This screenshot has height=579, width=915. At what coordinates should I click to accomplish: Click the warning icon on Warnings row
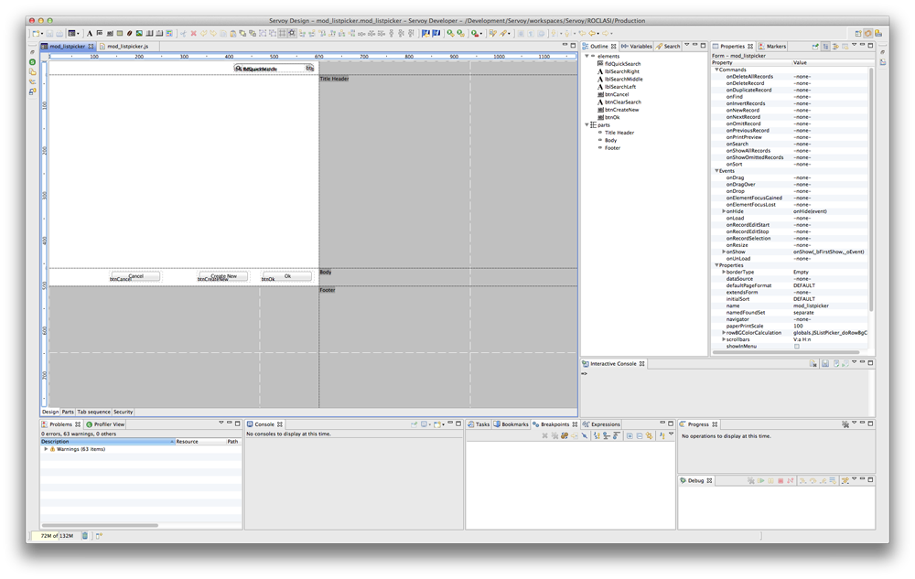52,449
